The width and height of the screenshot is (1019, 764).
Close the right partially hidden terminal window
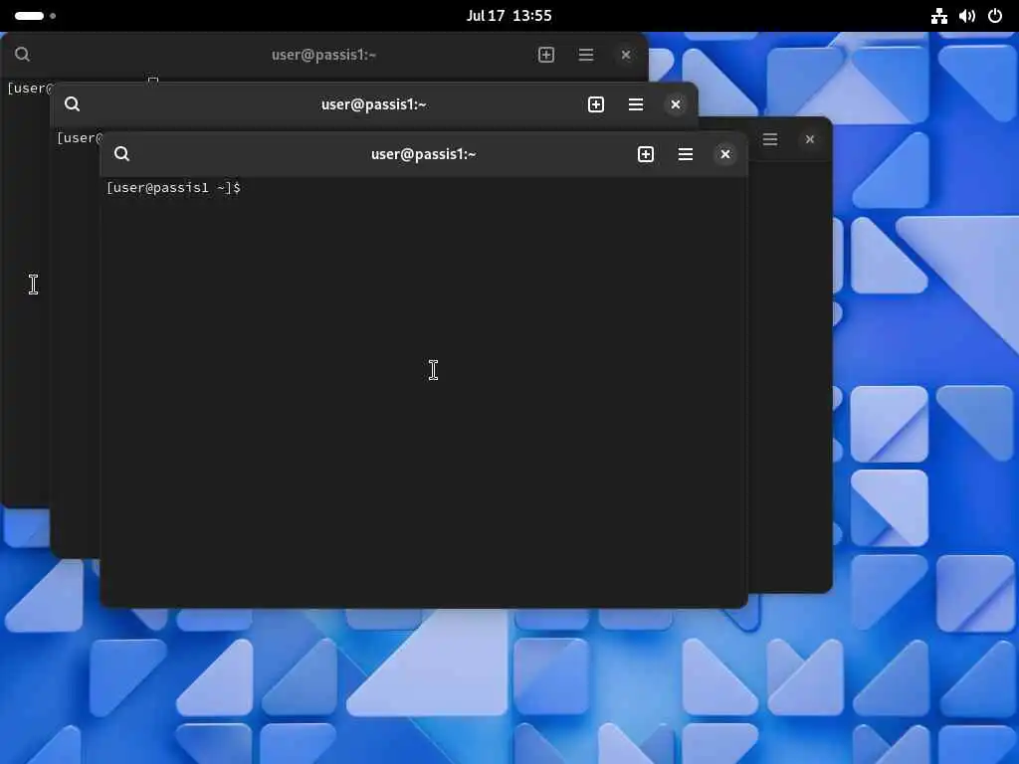pyautogui.click(x=810, y=139)
